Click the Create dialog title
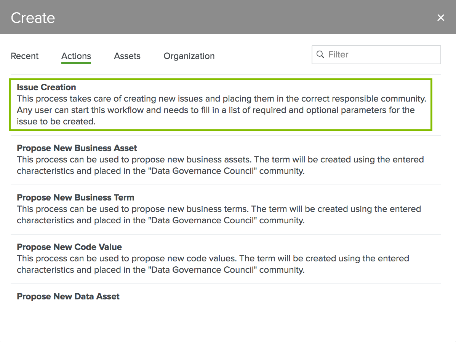 [33, 17]
